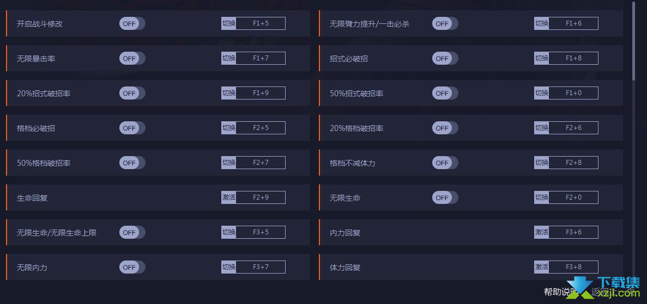Toggle the 格档必破招 switch
The image size is (647, 304).
[132, 128]
